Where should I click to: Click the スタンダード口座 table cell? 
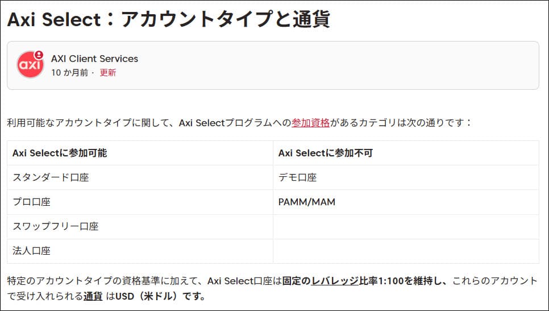51,177
